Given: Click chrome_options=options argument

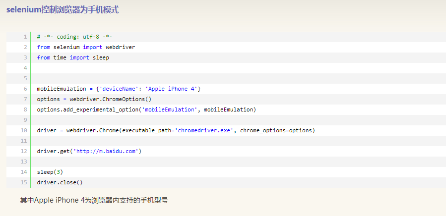Looking at the screenshot, I should (x=276, y=130).
